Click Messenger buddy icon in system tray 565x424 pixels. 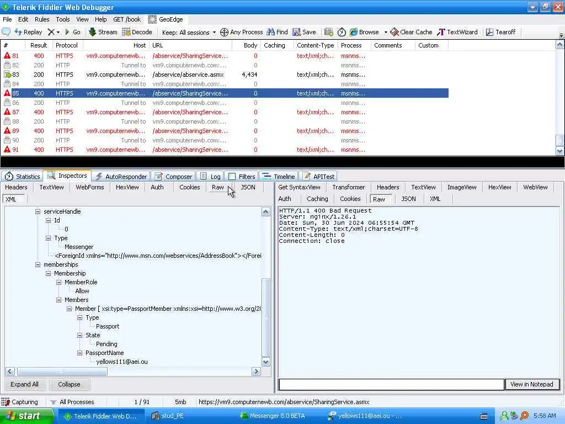coord(504,416)
